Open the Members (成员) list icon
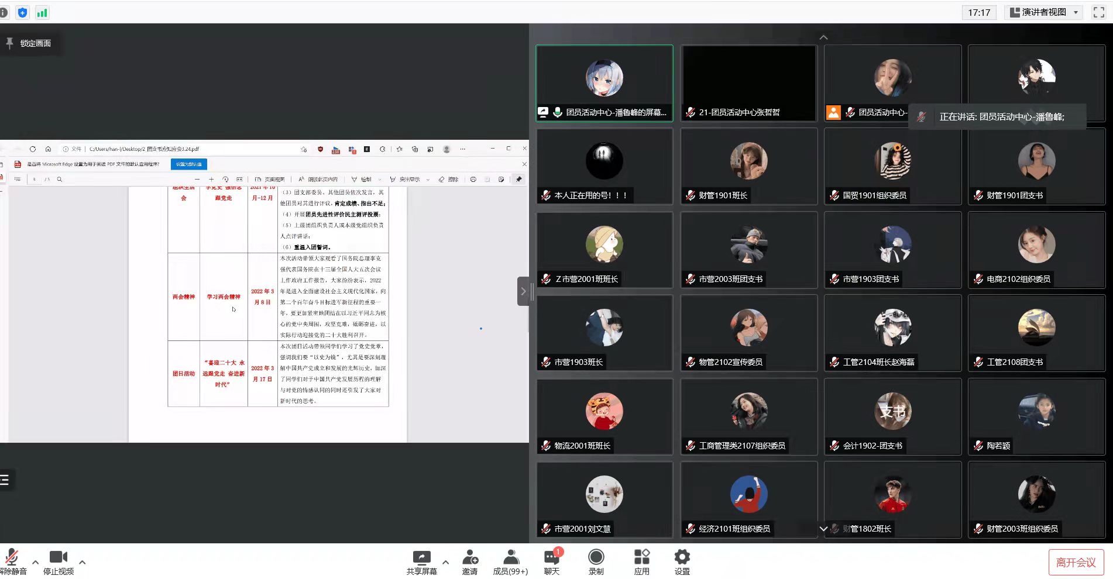1113x579 pixels. (x=510, y=557)
